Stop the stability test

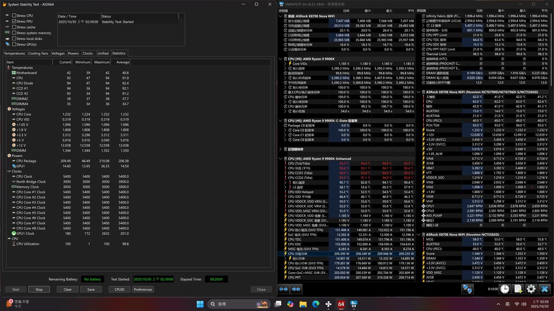[x=39, y=289]
